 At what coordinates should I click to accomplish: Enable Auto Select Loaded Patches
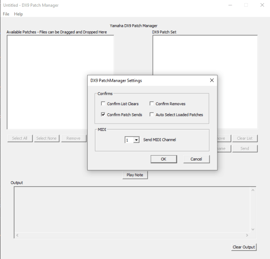tap(152, 115)
